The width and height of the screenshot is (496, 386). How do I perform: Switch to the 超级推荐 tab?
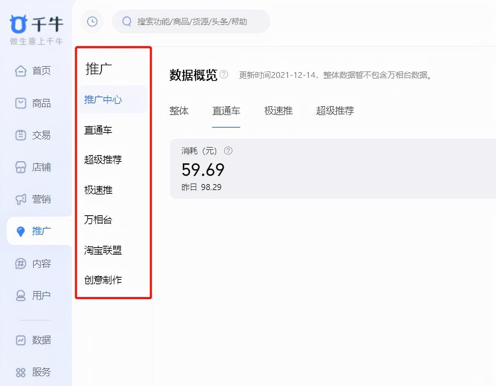335,111
